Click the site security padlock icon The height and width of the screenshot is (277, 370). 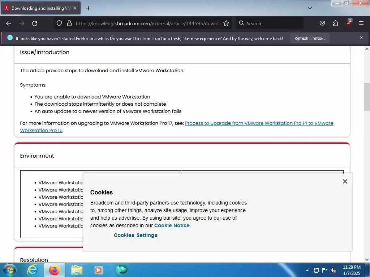click(x=69, y=23)
